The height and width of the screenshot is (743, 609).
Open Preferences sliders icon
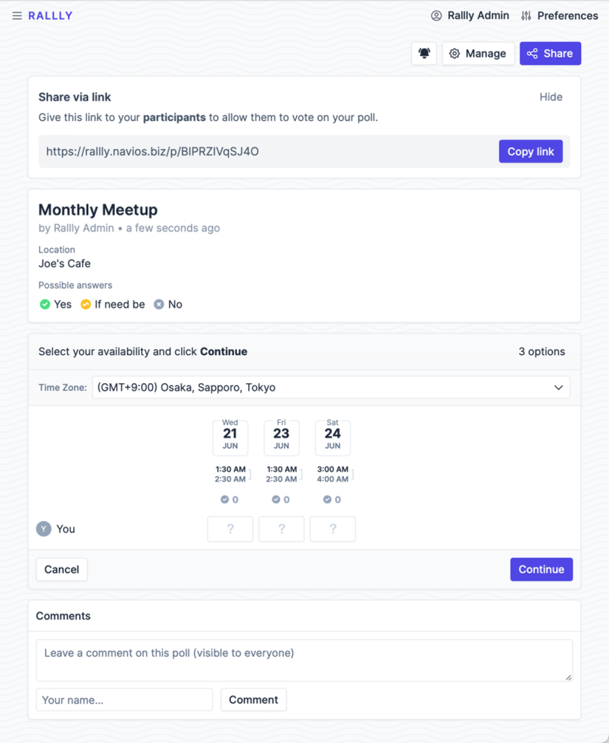pyautogui.click(x=526, y=16)
